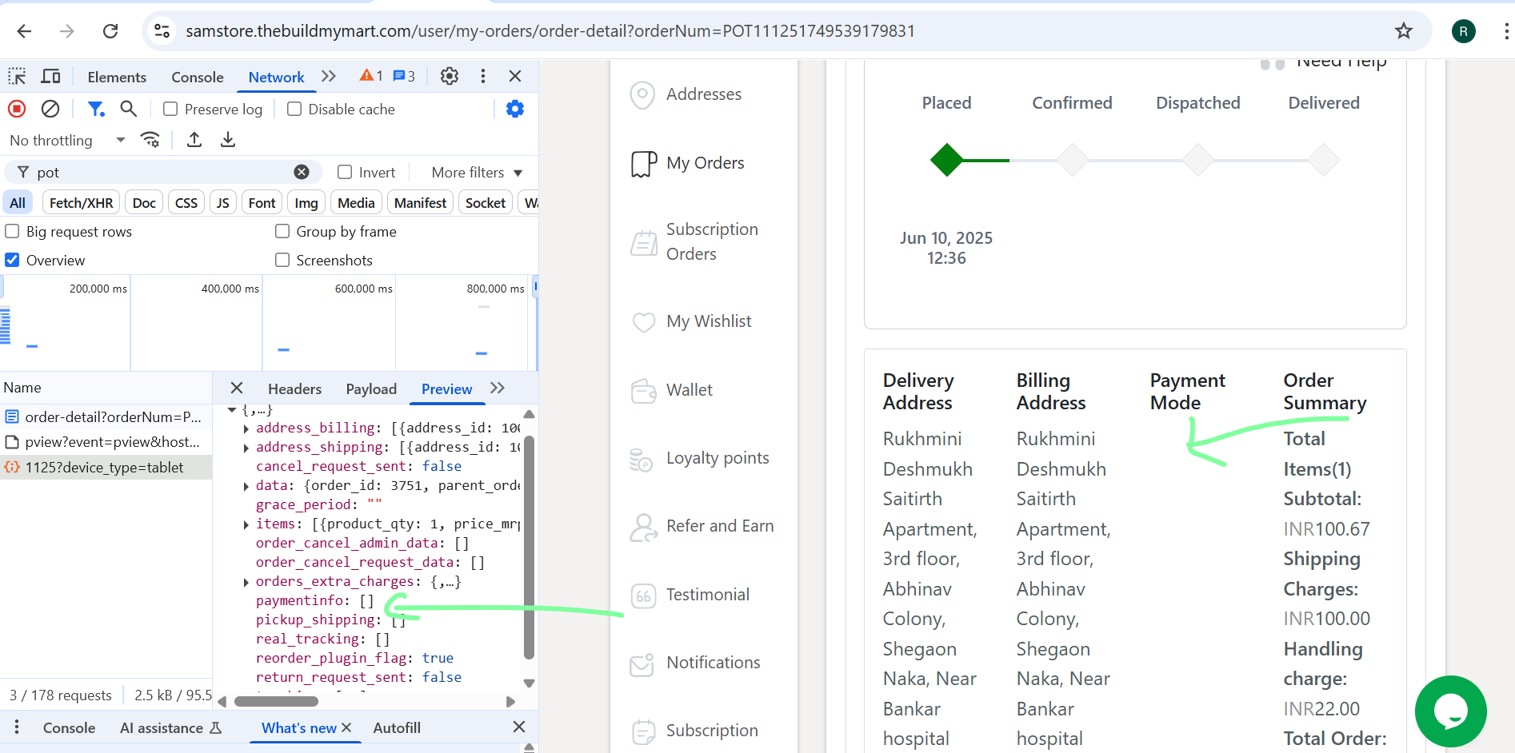
Task: Expand the data object node
Action: tap(246, 486)
